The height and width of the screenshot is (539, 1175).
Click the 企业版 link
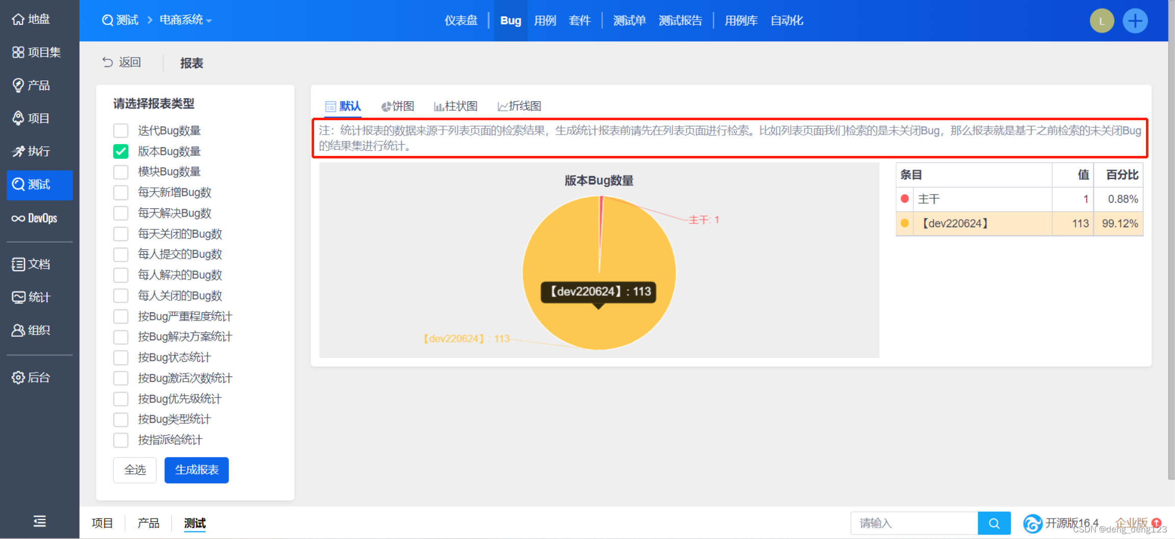[1131, 523]
